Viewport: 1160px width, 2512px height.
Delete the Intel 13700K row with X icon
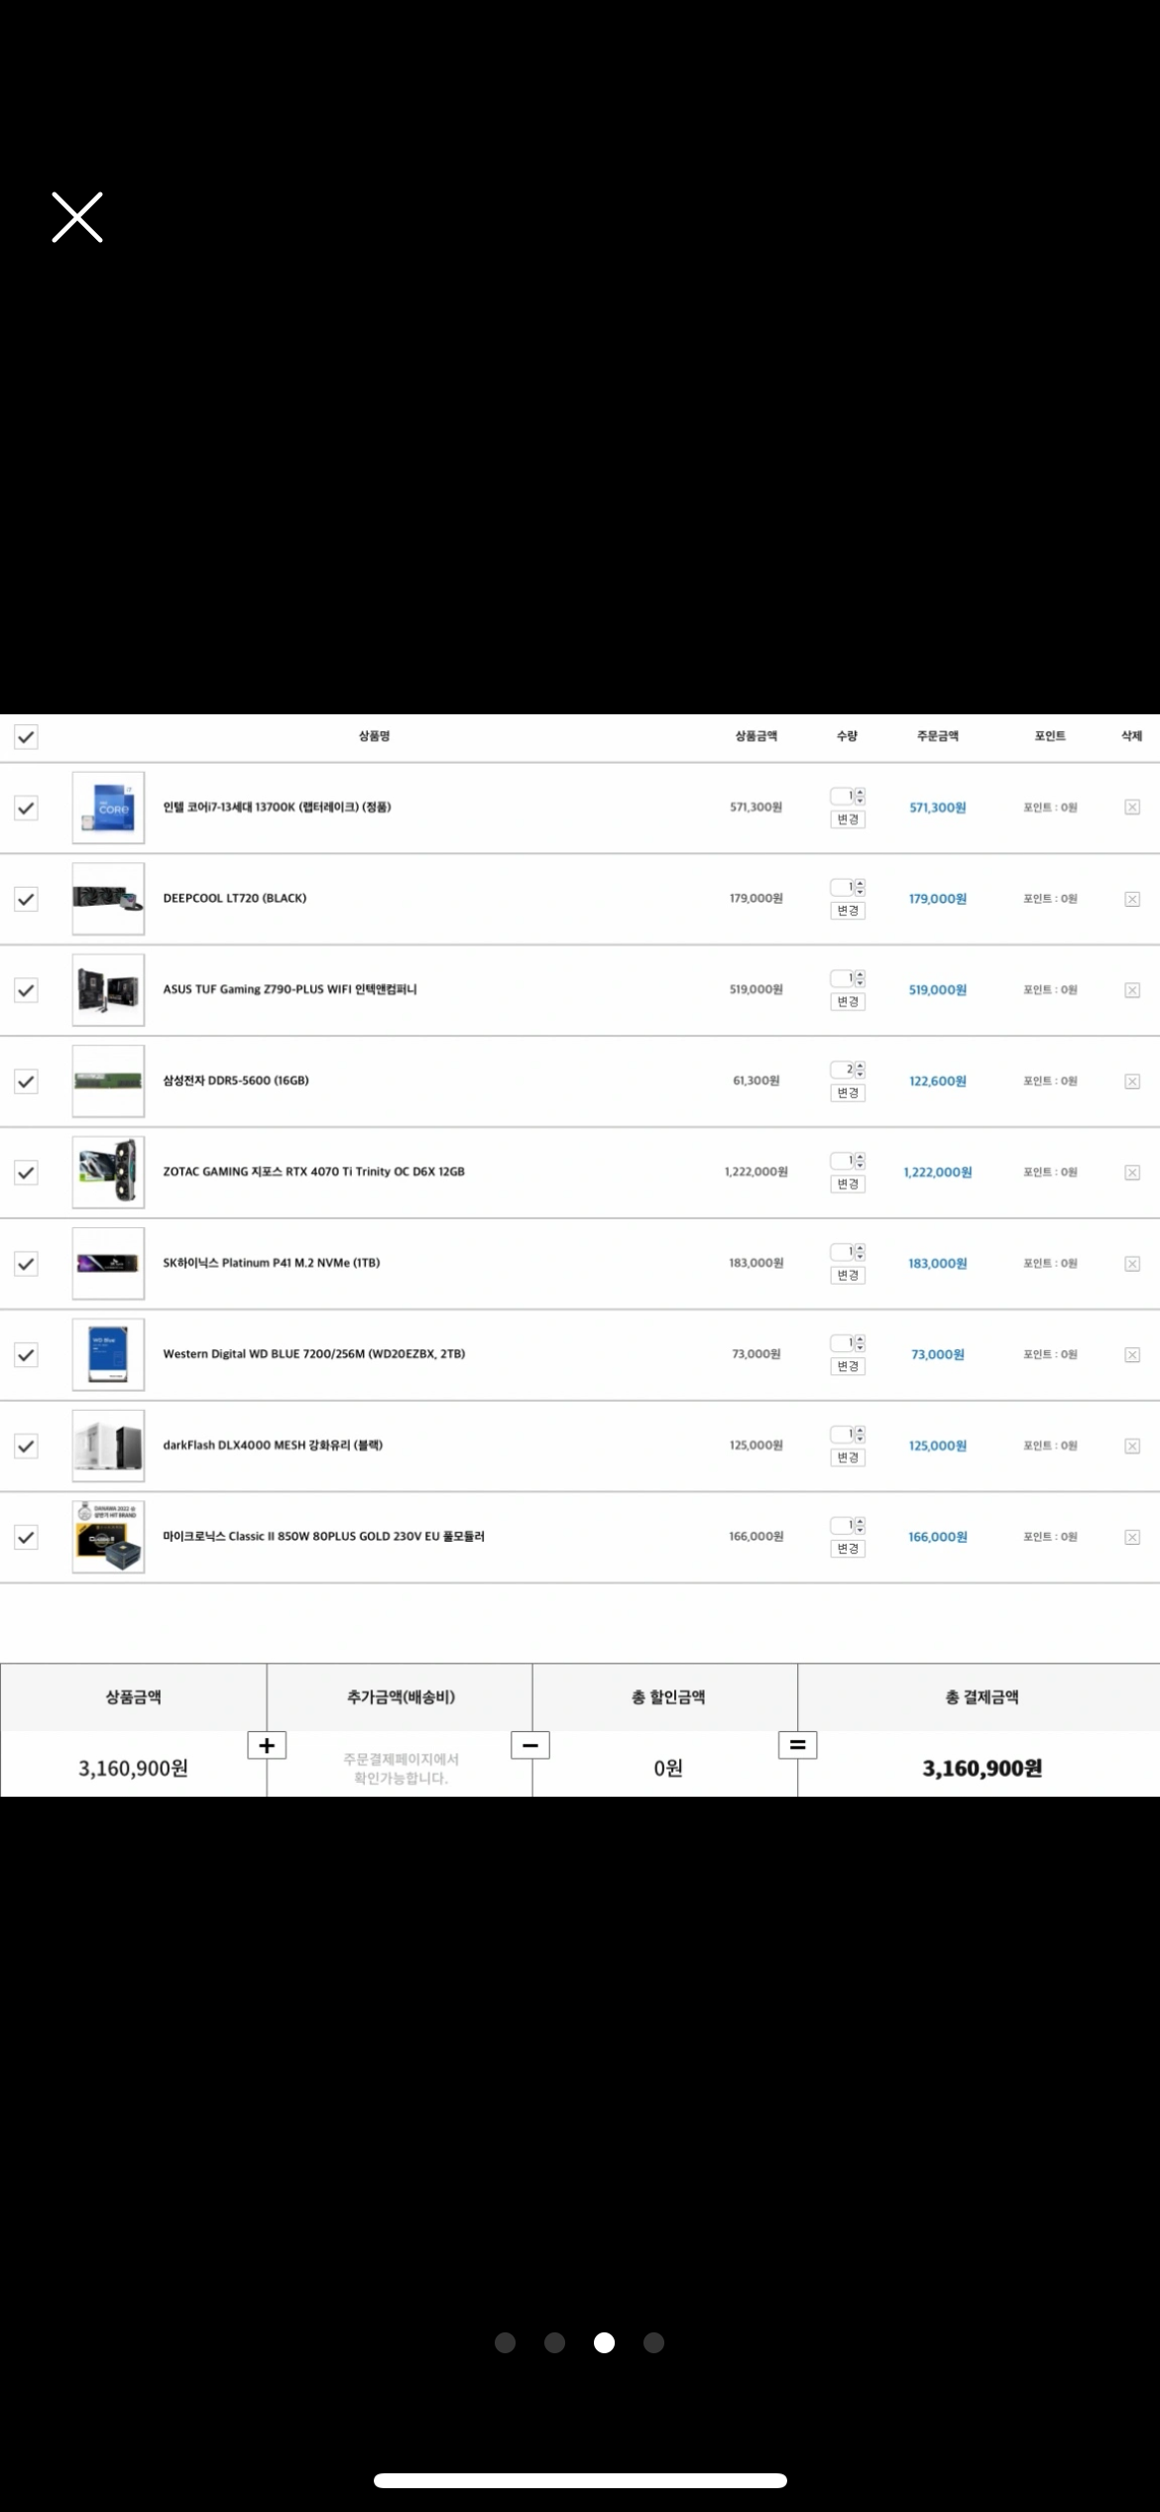click(x=1132, y=808)
